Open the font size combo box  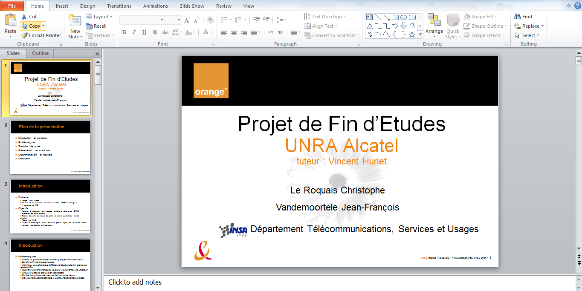(x=174, y=20)
